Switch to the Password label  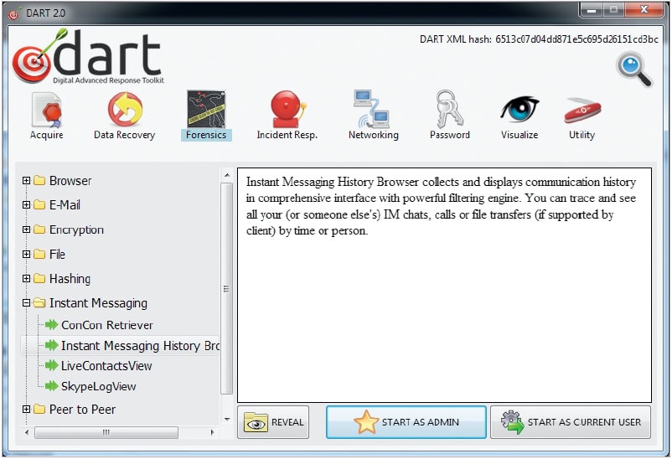pos(450,135)
